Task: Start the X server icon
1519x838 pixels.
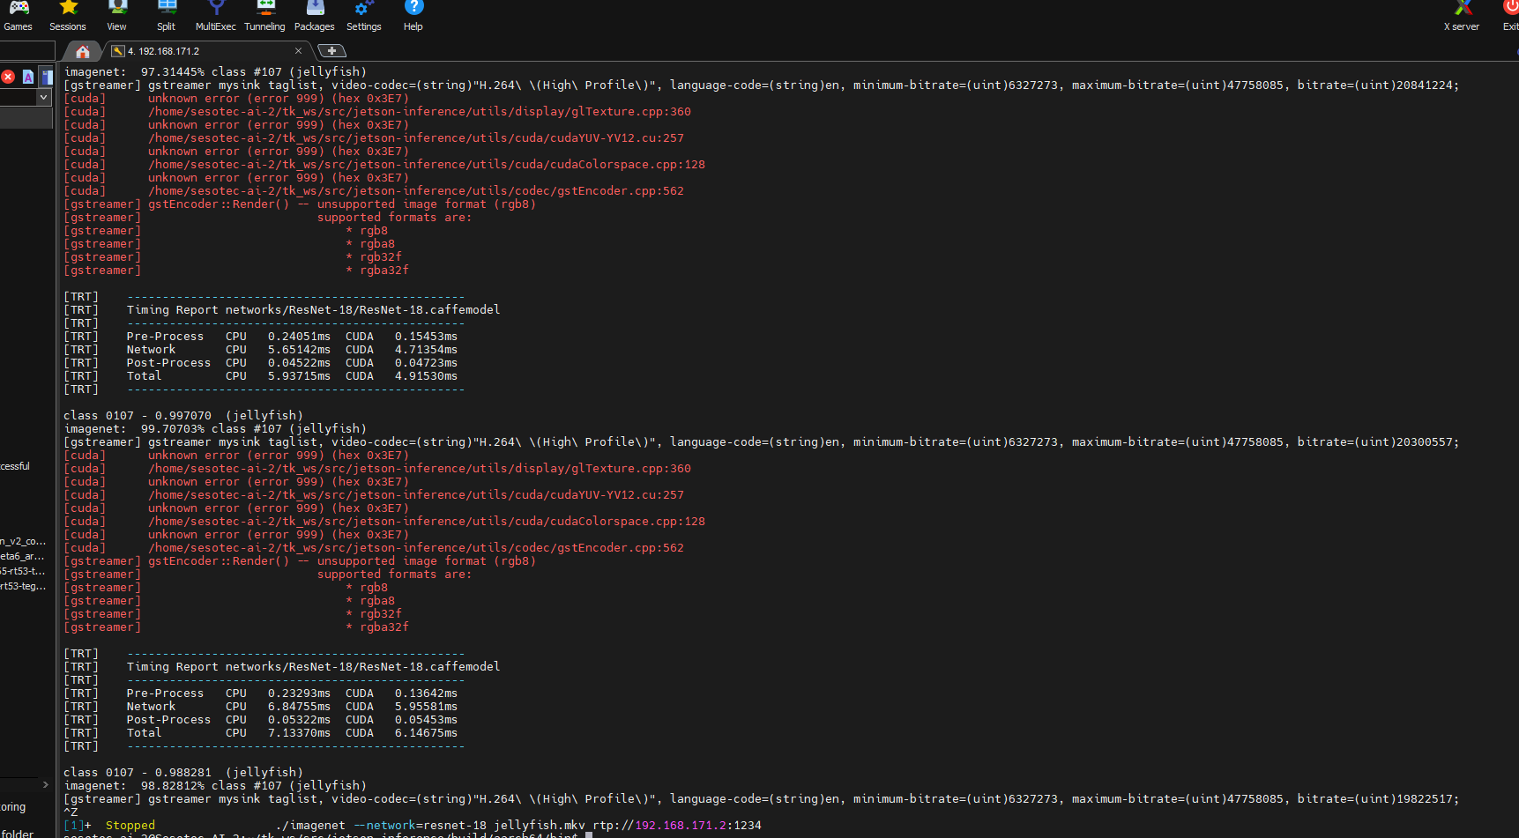Action: pyautogui.click(x=1462, y=16)
